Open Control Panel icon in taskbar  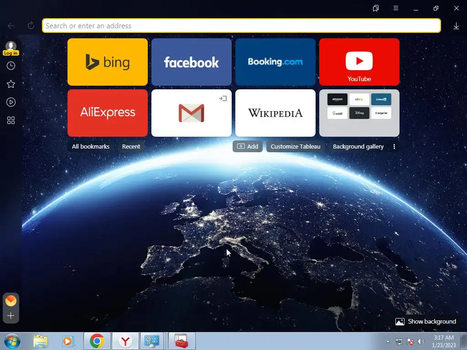click(152, 341)
